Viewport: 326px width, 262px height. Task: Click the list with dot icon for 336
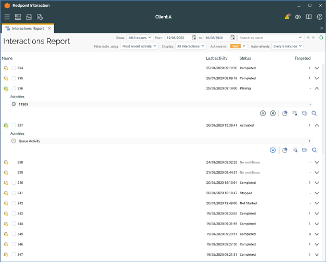click(295, 114)
